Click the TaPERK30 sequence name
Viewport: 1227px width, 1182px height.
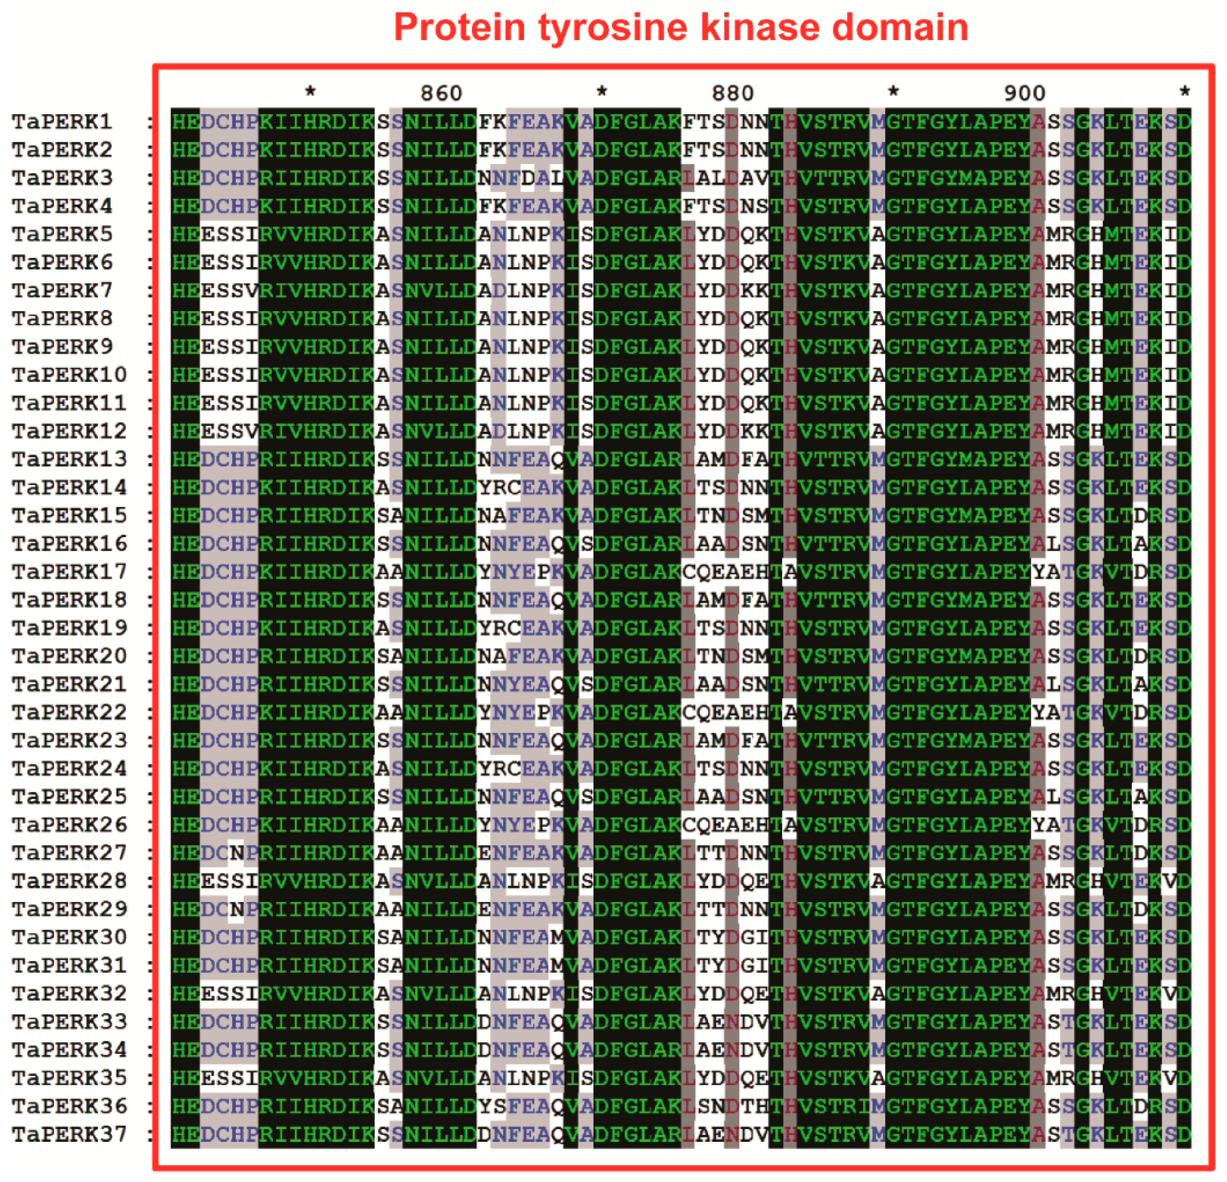69,937
